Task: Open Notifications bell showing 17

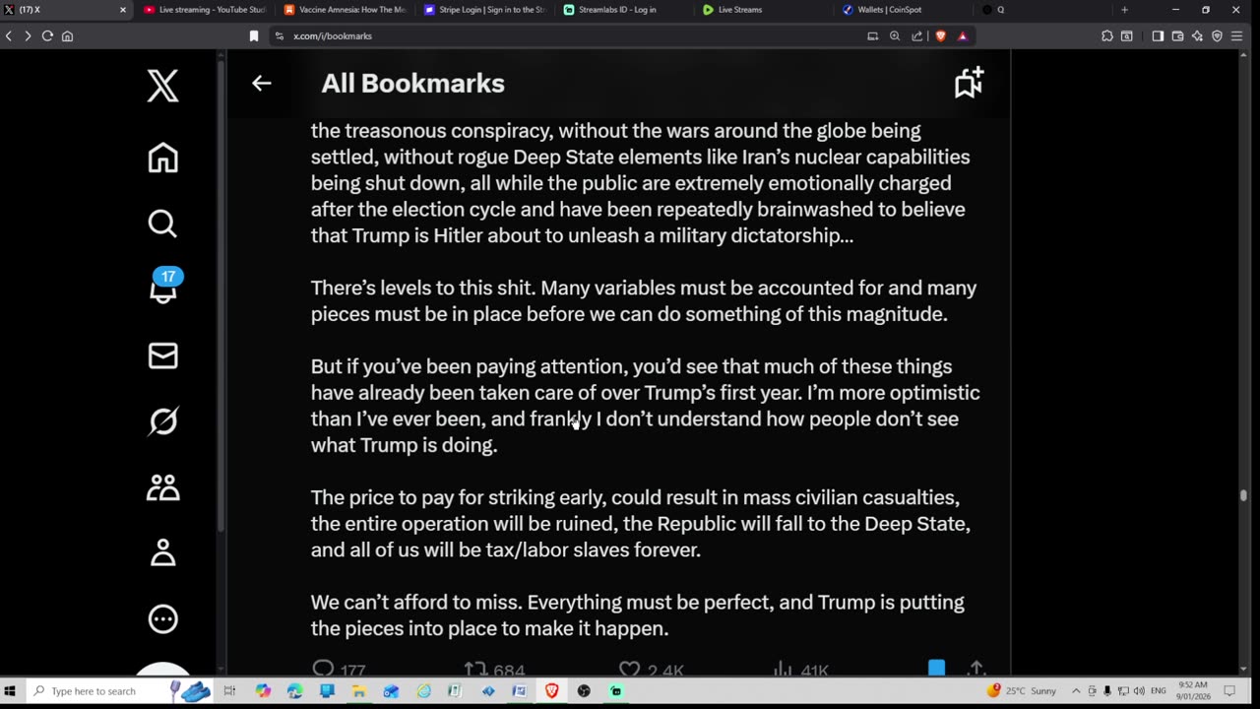Action: [x=162, y=289]
